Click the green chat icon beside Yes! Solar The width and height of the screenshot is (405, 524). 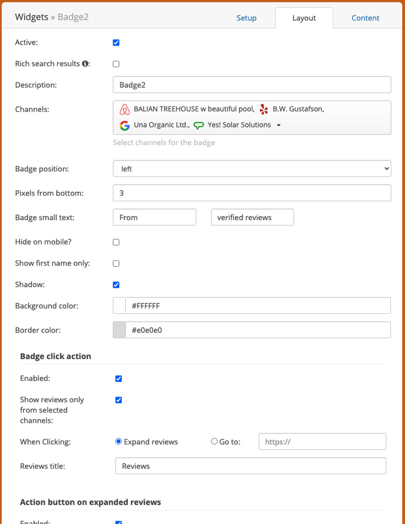coord(198,125)
